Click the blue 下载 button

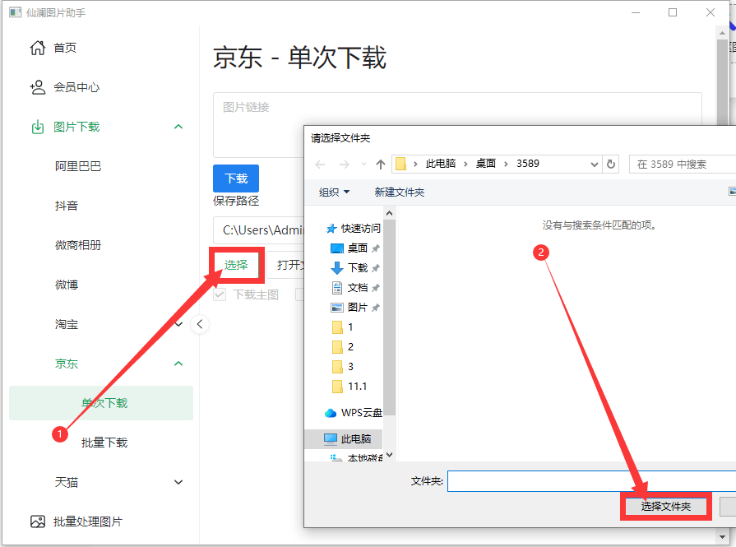click(236, 178)
